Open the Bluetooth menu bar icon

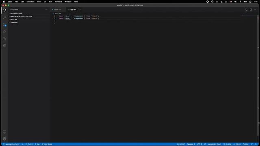[x=240, y=2]
